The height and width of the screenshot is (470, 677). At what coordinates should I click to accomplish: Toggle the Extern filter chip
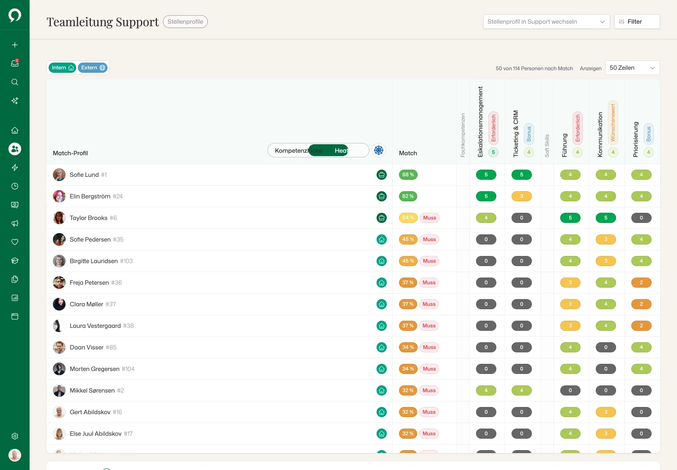point(93,68)
